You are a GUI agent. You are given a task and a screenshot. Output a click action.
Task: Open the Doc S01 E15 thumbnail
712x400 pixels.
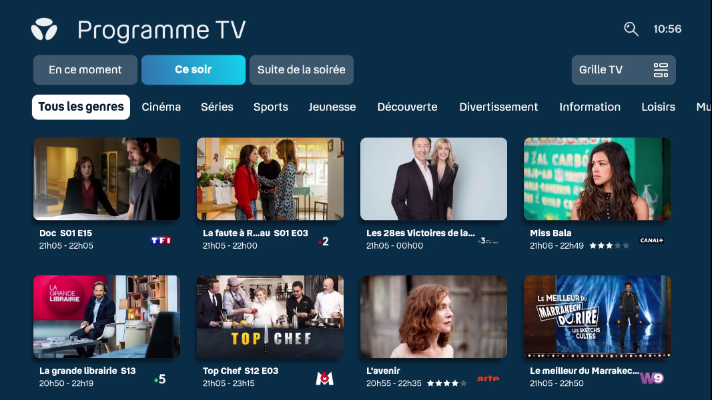coord(107,179)
